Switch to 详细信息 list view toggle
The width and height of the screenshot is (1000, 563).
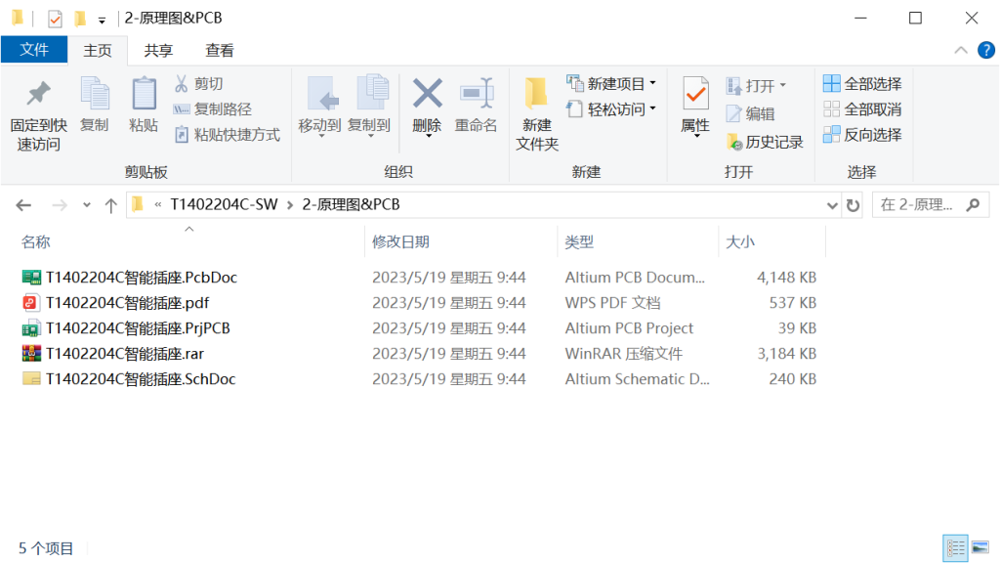(x=957, y=547)
